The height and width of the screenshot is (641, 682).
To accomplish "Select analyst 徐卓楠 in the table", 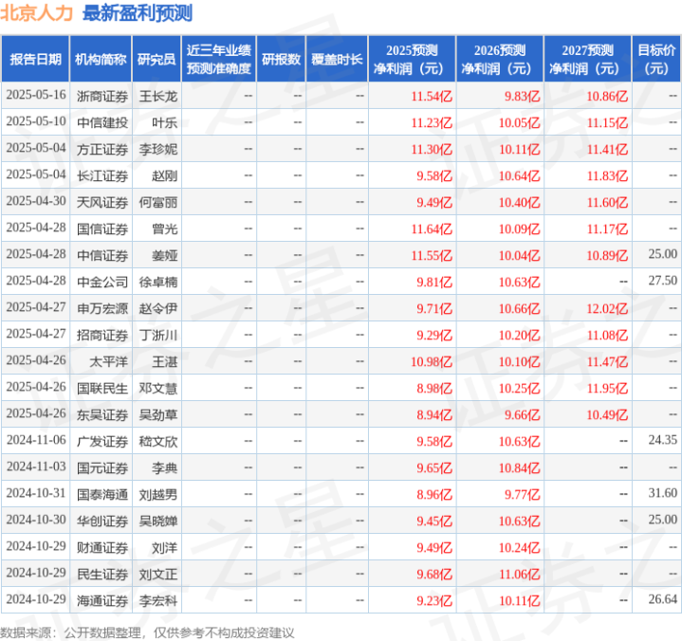I will [x=158, y=281].
